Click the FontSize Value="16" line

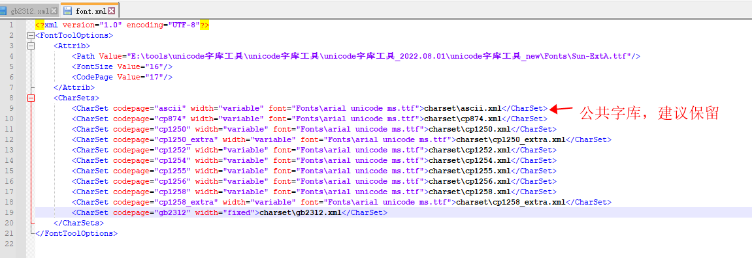122,67
